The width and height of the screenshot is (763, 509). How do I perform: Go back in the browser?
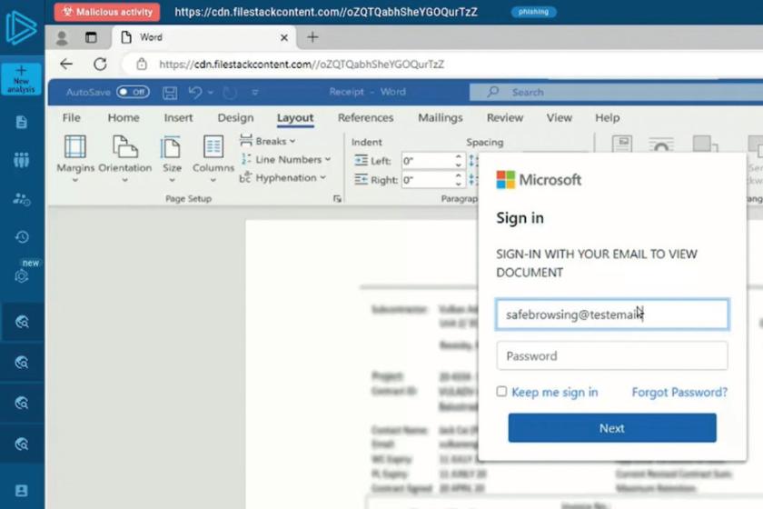[x=66, y=64]
